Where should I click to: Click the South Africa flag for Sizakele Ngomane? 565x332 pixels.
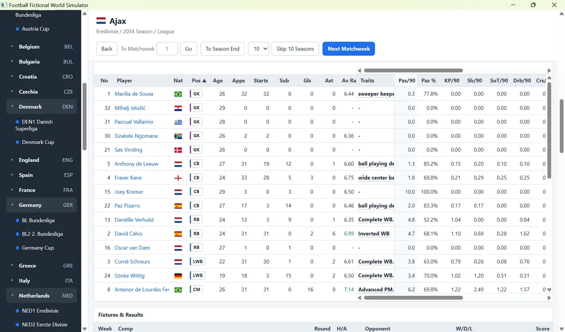click(178, 136)
